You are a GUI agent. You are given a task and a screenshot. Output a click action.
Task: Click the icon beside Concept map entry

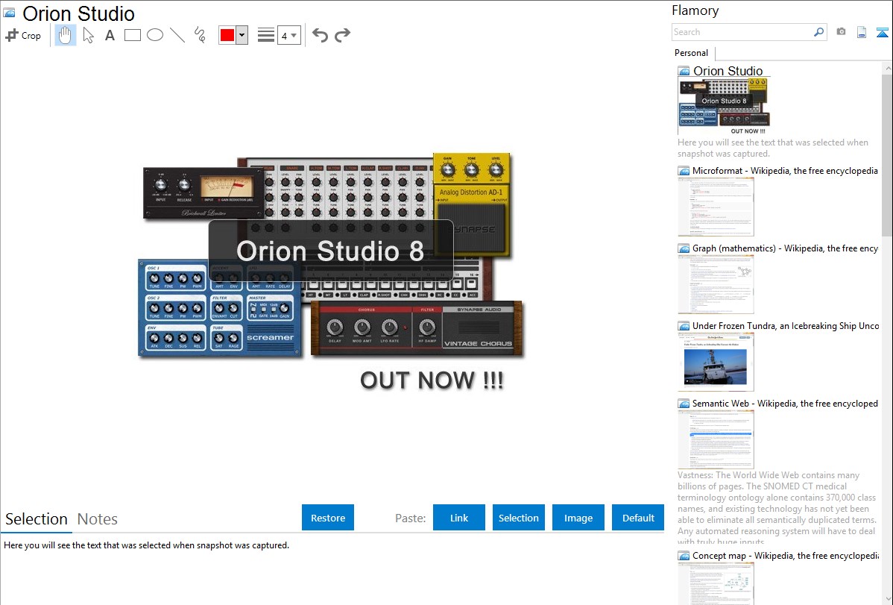(684, 556)
